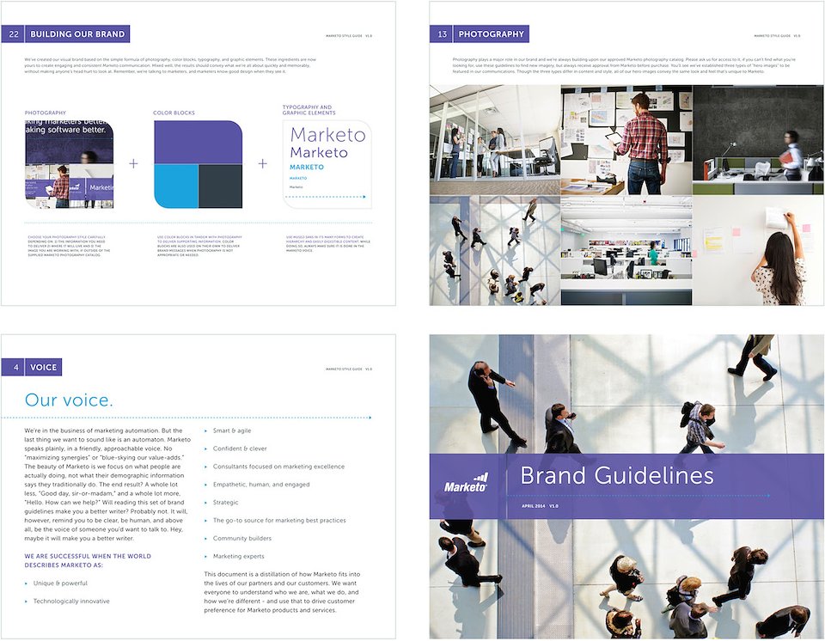Click the "PHOTOGRAPHY" label above the sample image
The width and height of the screenshot is (825, 641).
(x=46, y=113)
